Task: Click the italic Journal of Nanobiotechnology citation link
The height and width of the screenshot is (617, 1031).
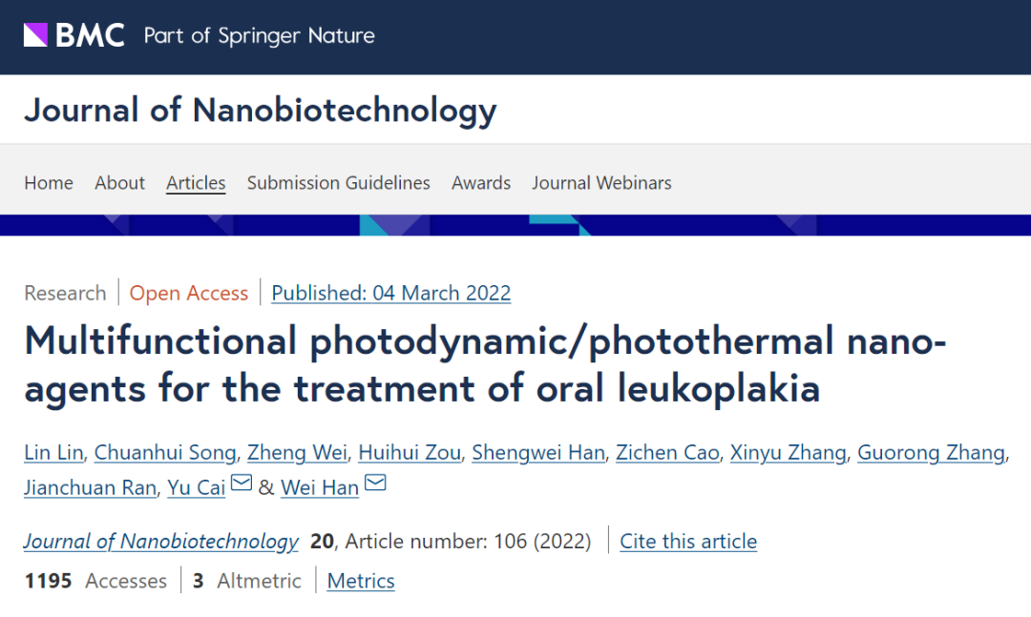Action: (x=161, y=542)
